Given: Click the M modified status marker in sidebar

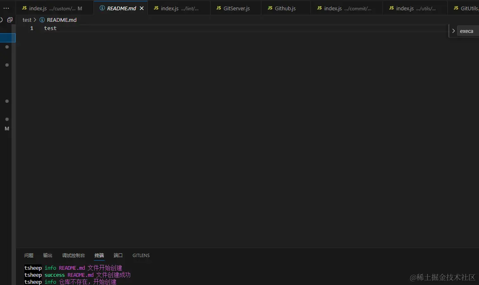Looking at the screenshot, I should click(x=7, y=129).
